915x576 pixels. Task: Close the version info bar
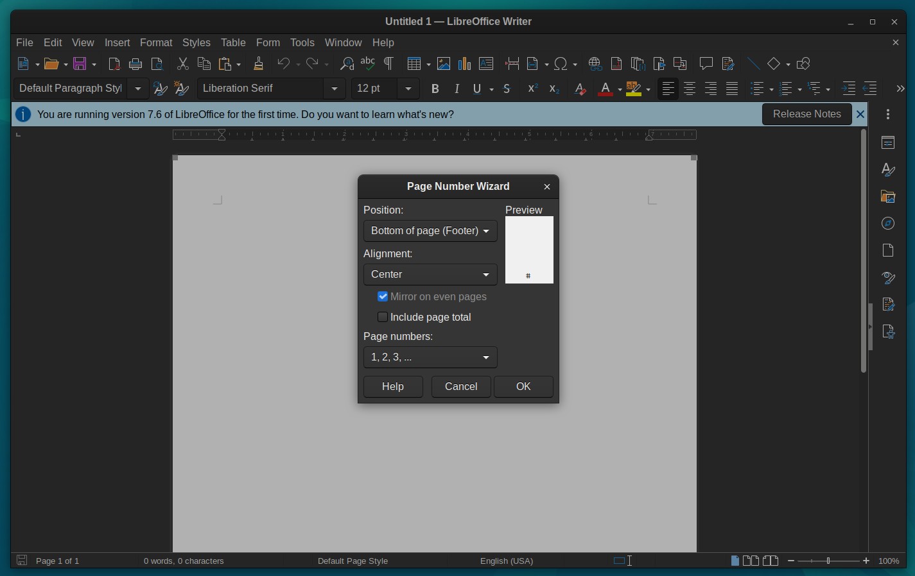pos(860,114)
